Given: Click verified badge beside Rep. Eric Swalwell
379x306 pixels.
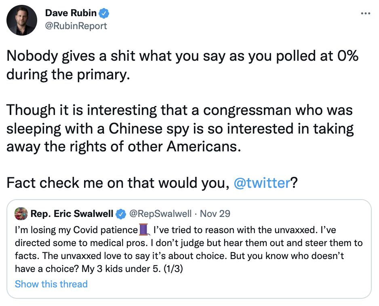Looking at the screenshot, I should pyautogui.click(x=120, y=213).
